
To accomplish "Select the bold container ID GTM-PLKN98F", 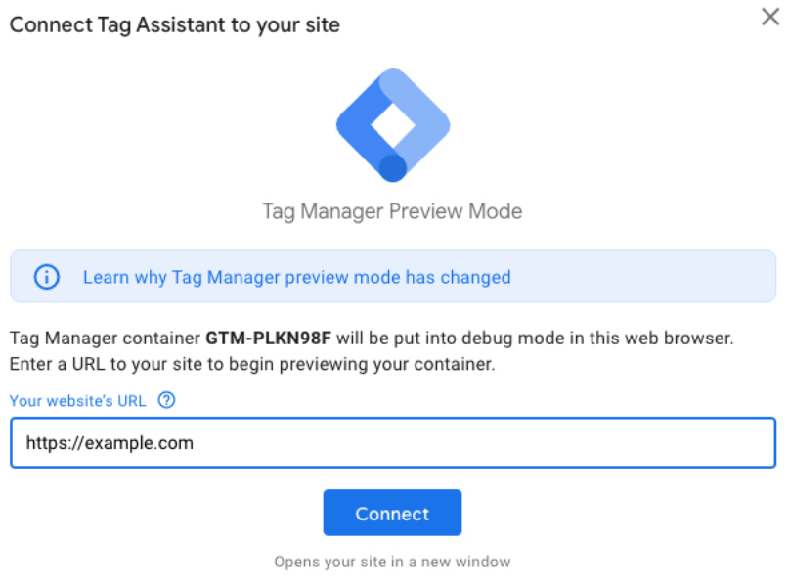I will [268, 338].
